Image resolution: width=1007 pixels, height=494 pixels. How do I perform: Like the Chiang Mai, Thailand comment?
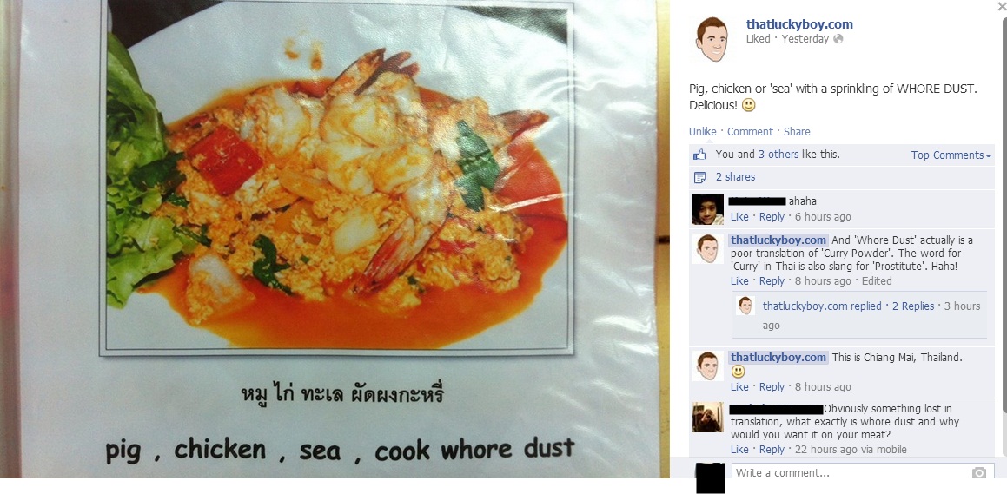tap(739, 387)
